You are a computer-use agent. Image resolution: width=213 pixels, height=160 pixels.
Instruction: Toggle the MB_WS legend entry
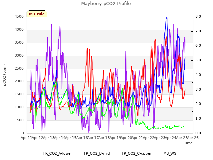coord(166,153)
